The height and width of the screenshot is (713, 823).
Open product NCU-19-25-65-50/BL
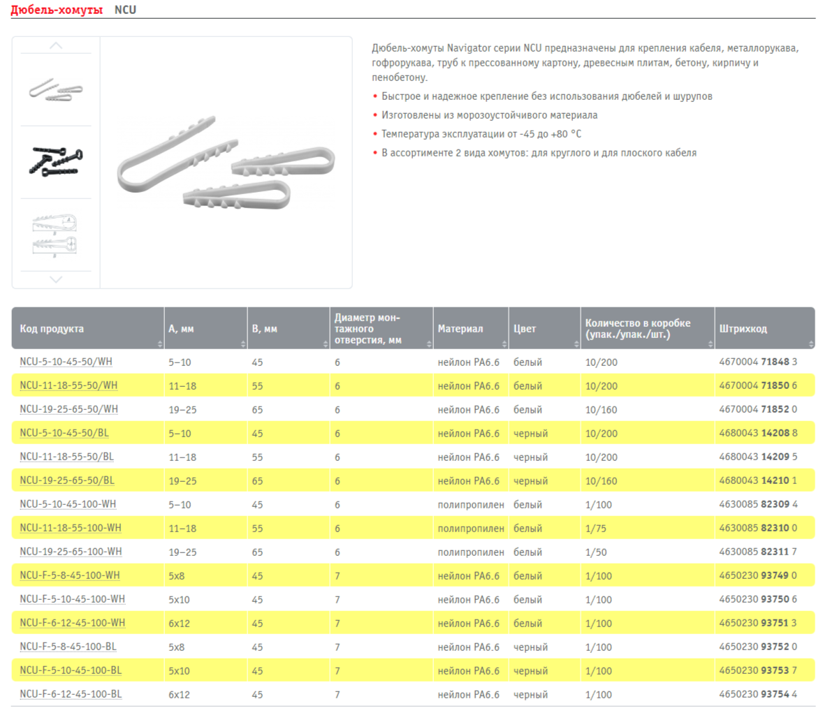click(x=67, y=480)
